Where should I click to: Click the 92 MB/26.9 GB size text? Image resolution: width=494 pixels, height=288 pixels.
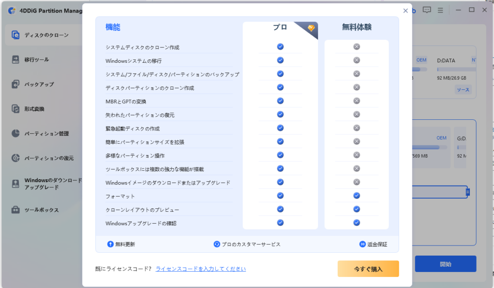coord(452,78)
